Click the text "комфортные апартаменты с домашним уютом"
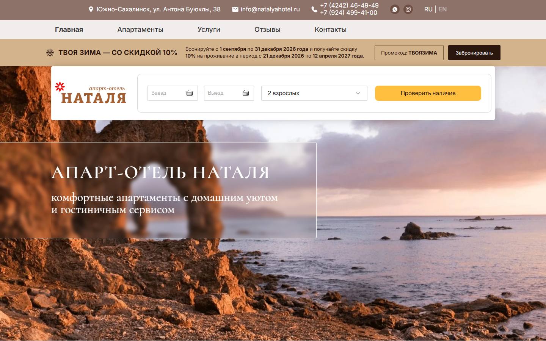Screen dimensions: 546x341 [165, 197]
